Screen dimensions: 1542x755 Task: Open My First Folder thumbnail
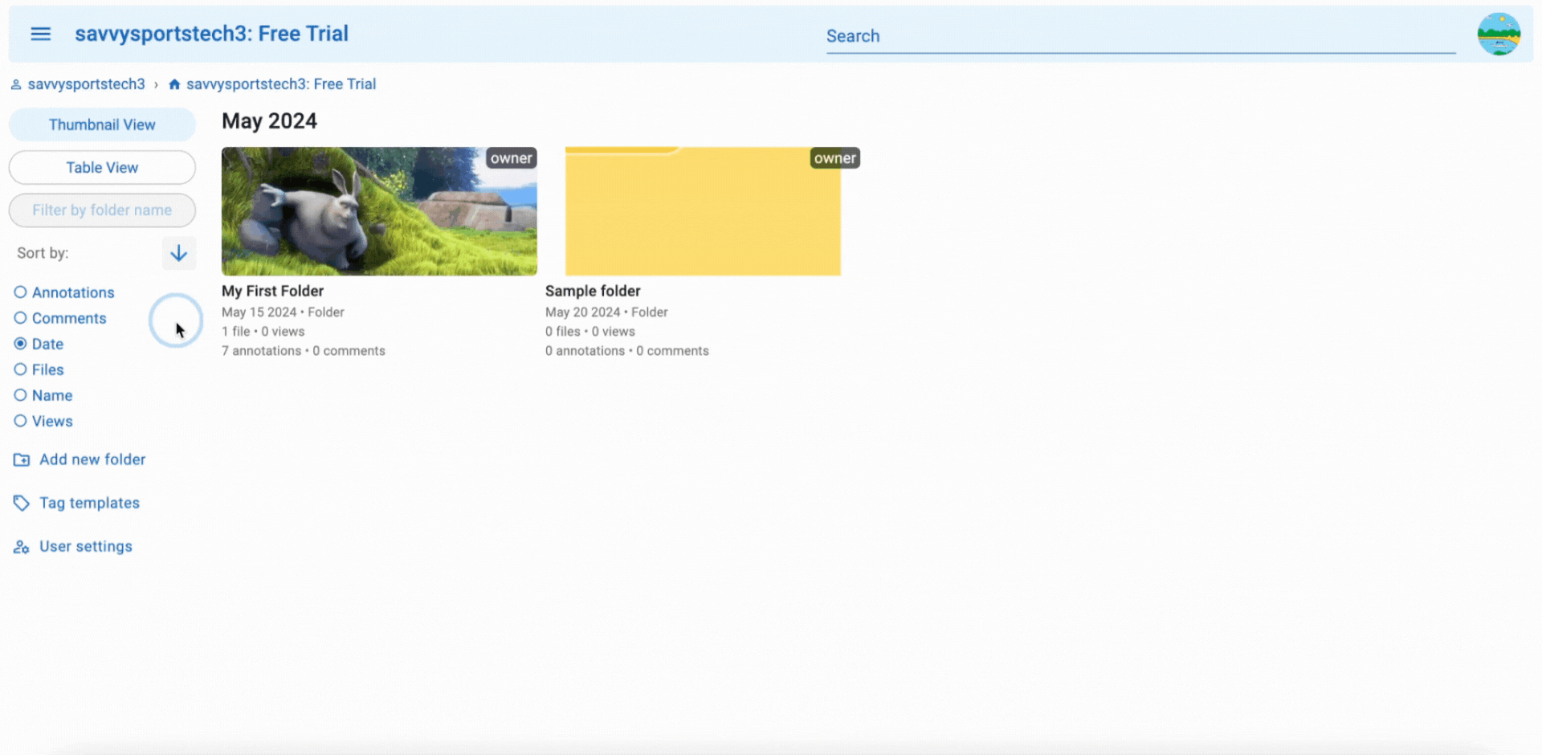tap(379, 211)
